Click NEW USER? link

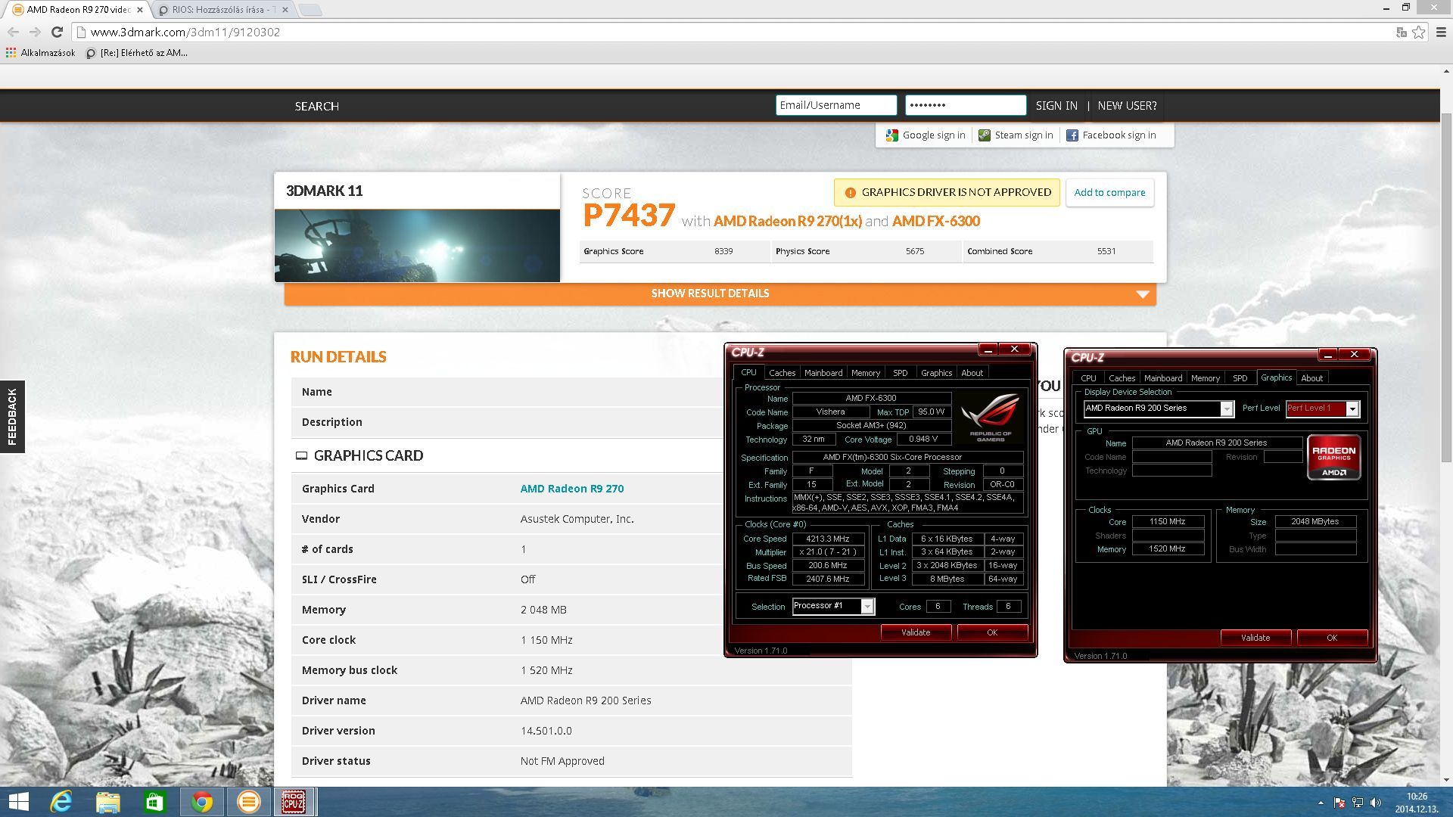click(x=1127, y=106)
